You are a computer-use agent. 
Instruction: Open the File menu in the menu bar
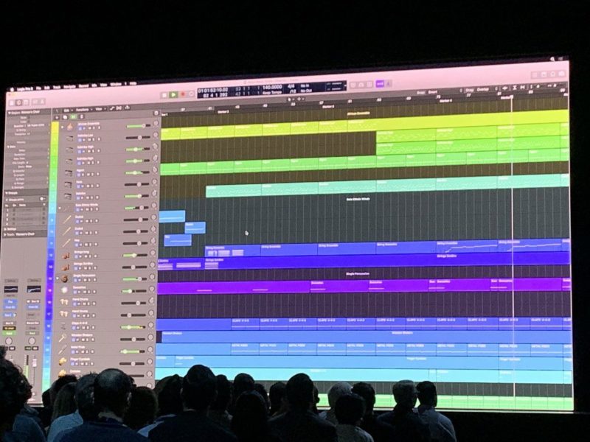[x=39, y=88]
